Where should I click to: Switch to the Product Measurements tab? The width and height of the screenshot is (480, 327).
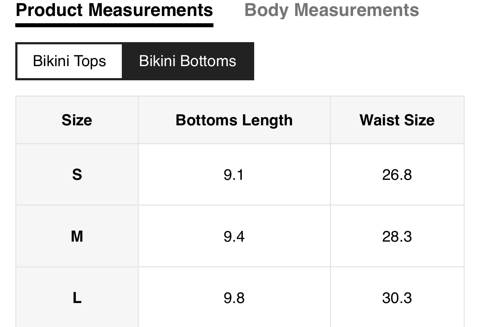[114, 10]
